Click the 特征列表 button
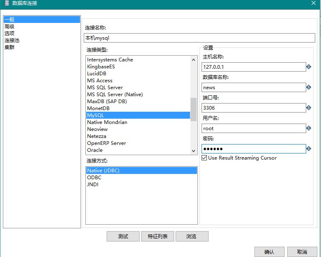Viewport: 321px width, 257px height. [x=158, y=237]
